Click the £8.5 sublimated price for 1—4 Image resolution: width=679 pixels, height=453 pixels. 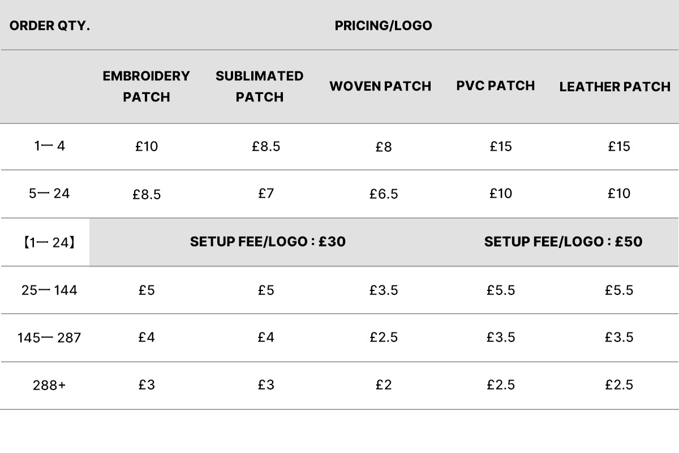tap(266, 147)
